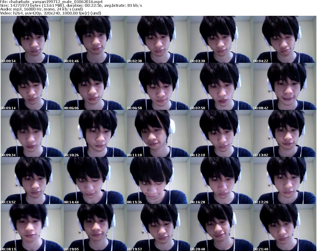This screenshot has height=251, width=317.
Task: Click the frame marked 00:03:30
Action: point(221,39)
